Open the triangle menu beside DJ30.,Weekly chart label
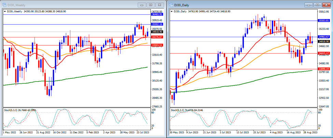Viewport: 333px width, 138px height. point(5,12)
